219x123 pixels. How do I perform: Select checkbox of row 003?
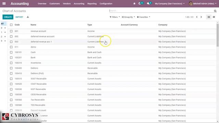11,42
